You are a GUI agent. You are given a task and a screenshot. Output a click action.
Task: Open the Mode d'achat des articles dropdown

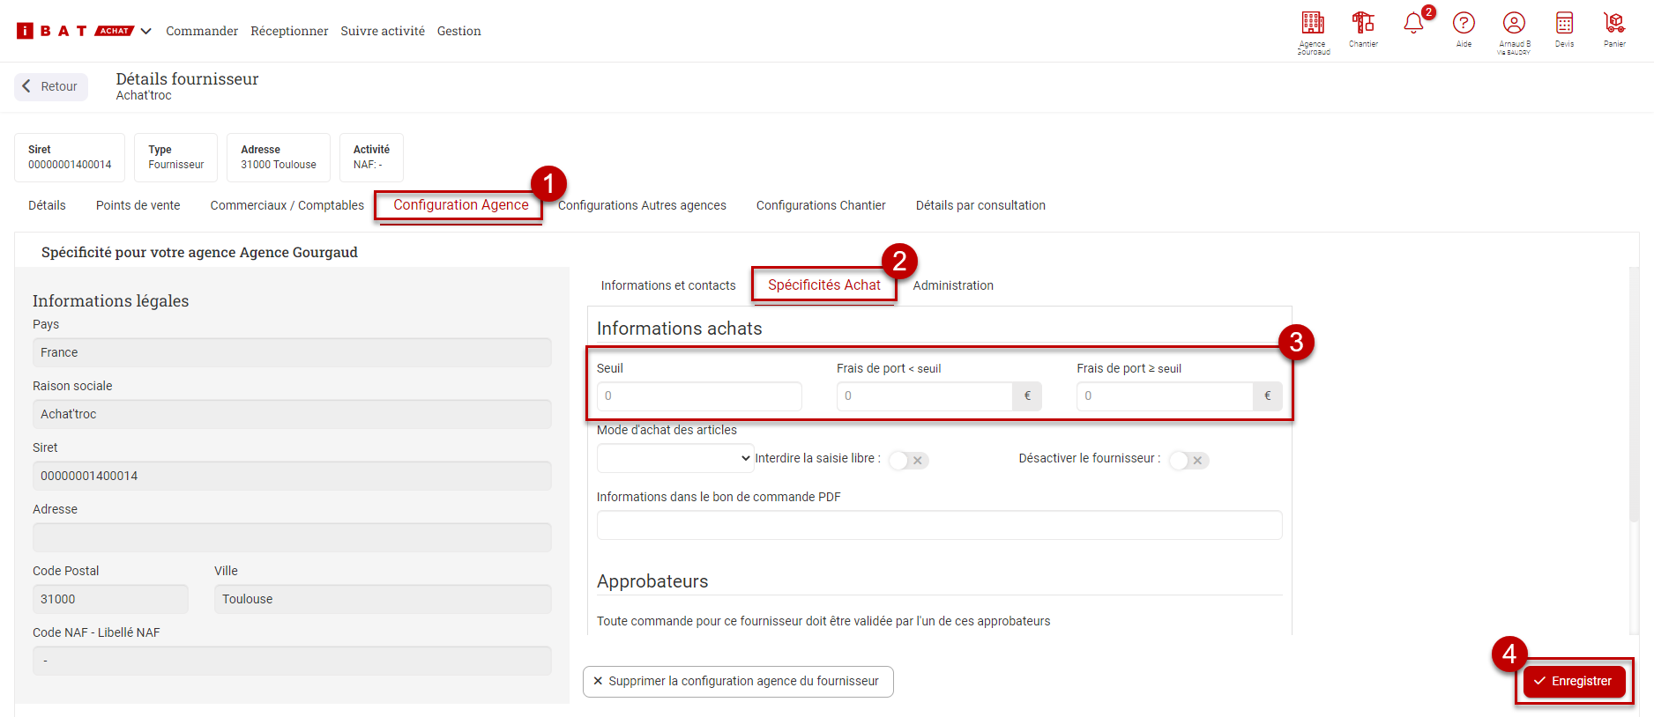click(x=675, y=458)
